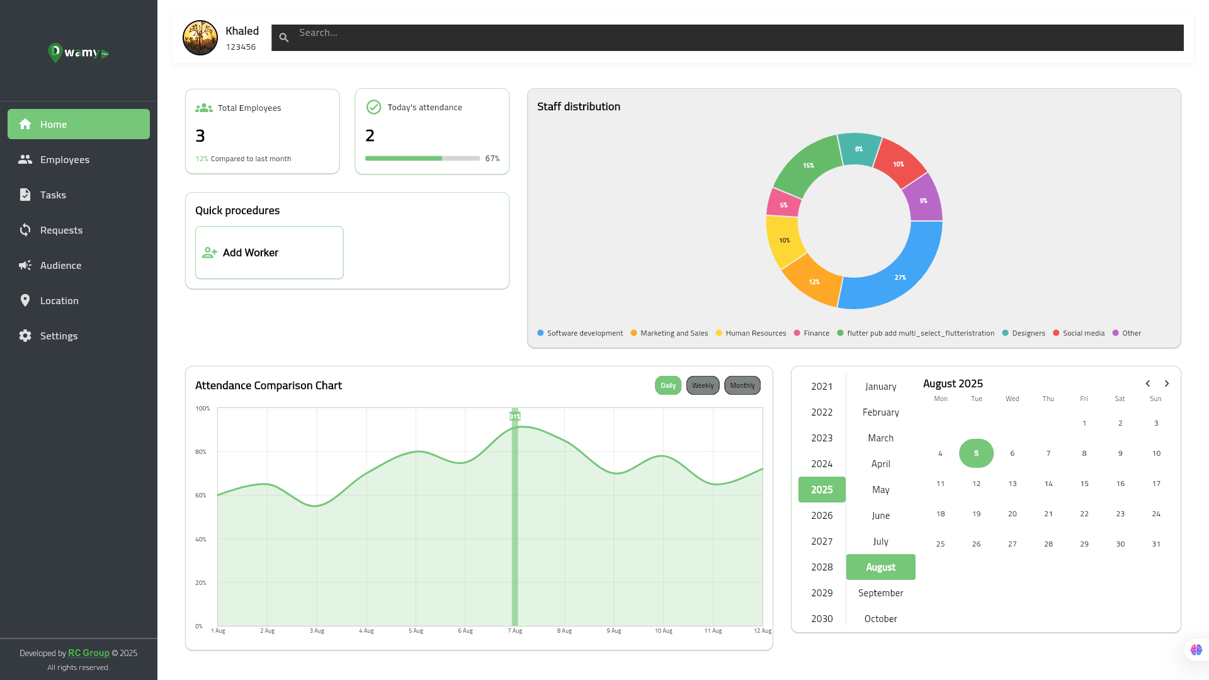1209x680 pixels.
Task: Click the Home house icon in sidebar
Action: tap(25, 124)
